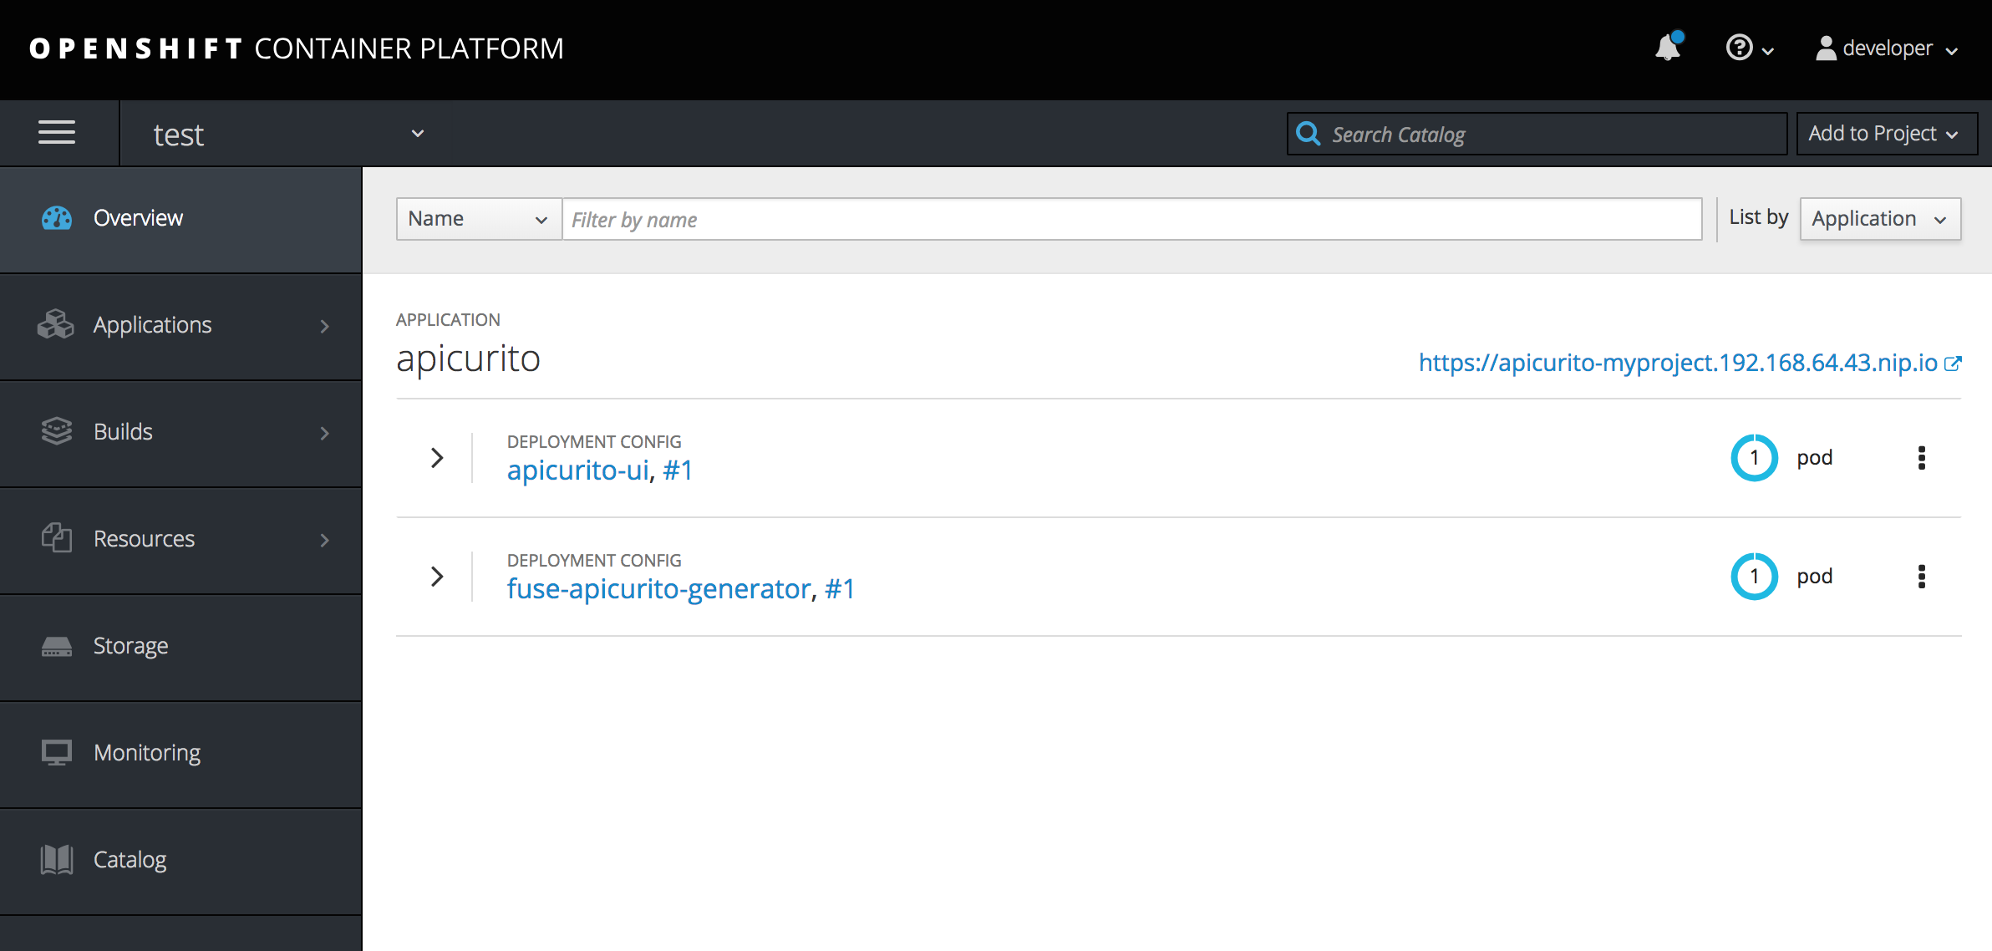Select the Name filter dropdown

click(476, 219)
